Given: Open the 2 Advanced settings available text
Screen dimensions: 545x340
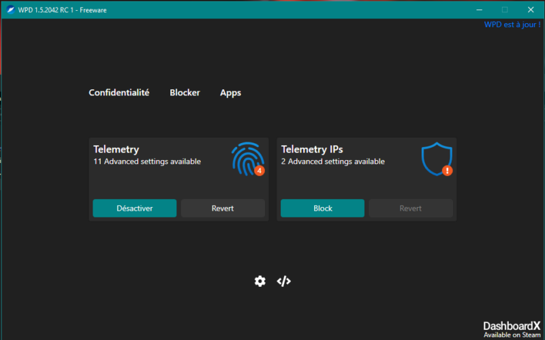Looking at the screenshot, I should coord(333,161).
